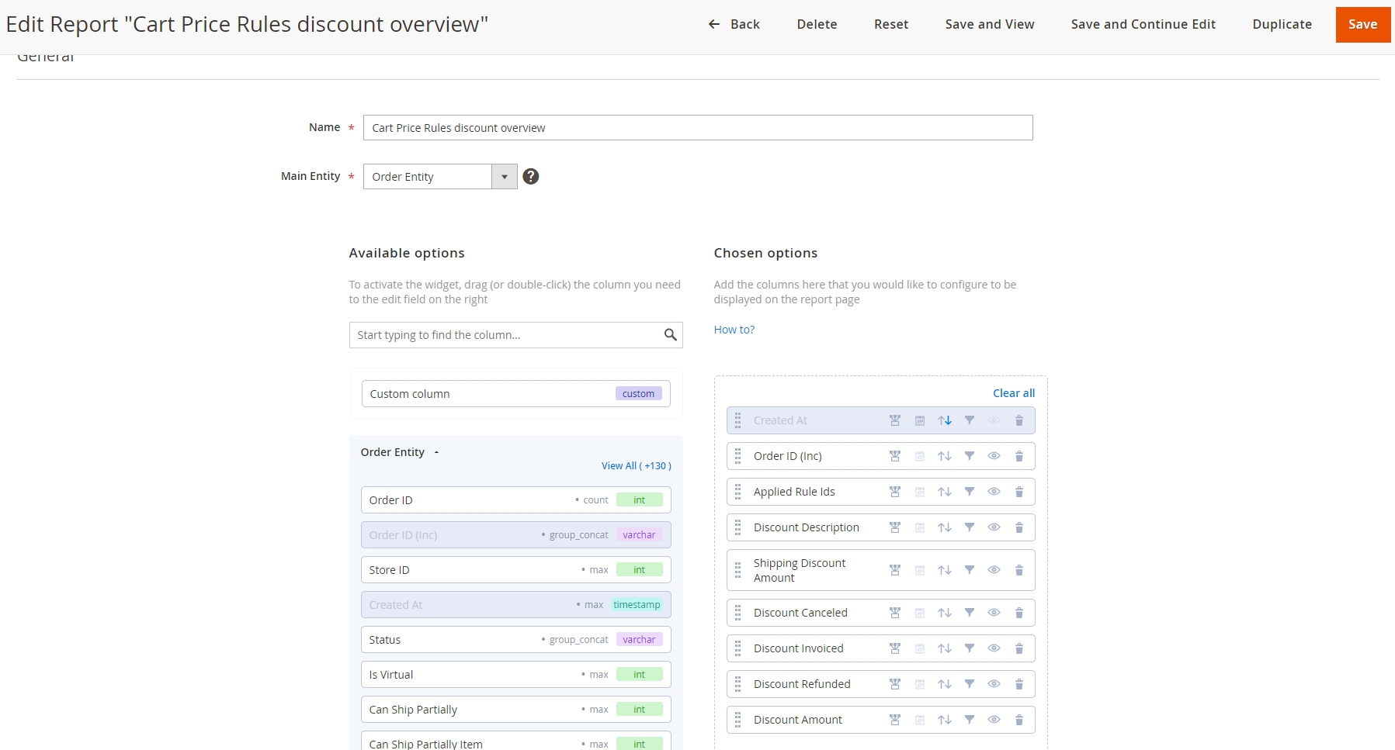Click aggregation icon on Discount Description row

coord(895,527)
